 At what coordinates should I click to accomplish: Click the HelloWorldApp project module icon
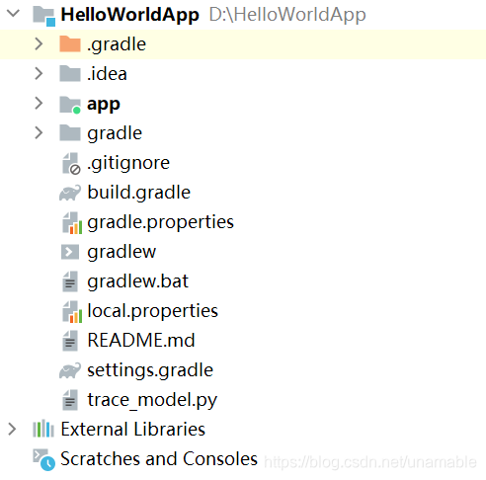[x=43, y=16]
